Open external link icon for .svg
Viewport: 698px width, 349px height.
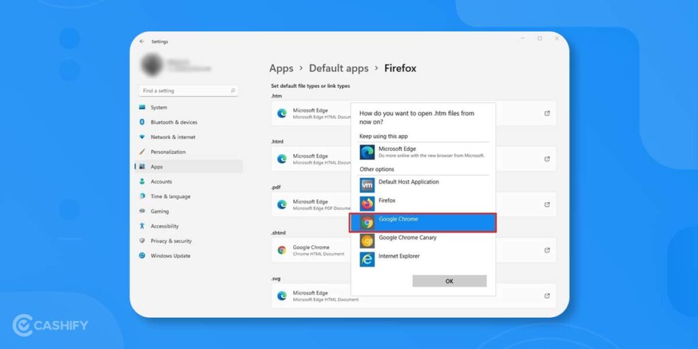pos(547,296)
